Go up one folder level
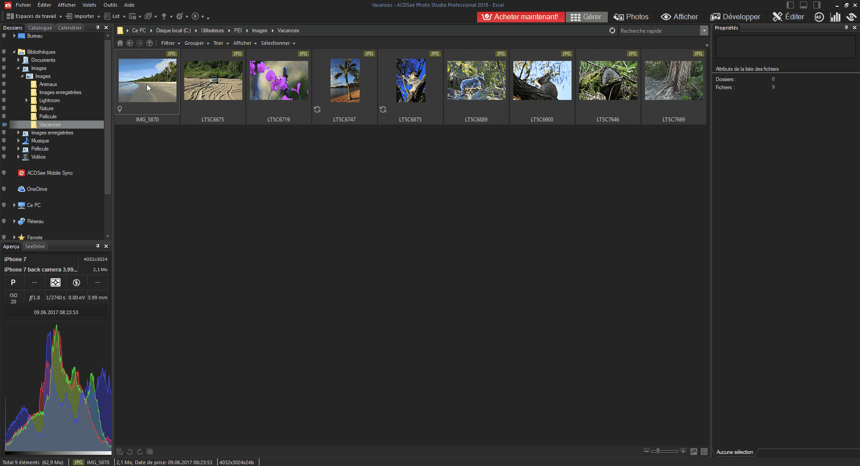Viewport: 860px width, 466px height. [x=150, y=43]
